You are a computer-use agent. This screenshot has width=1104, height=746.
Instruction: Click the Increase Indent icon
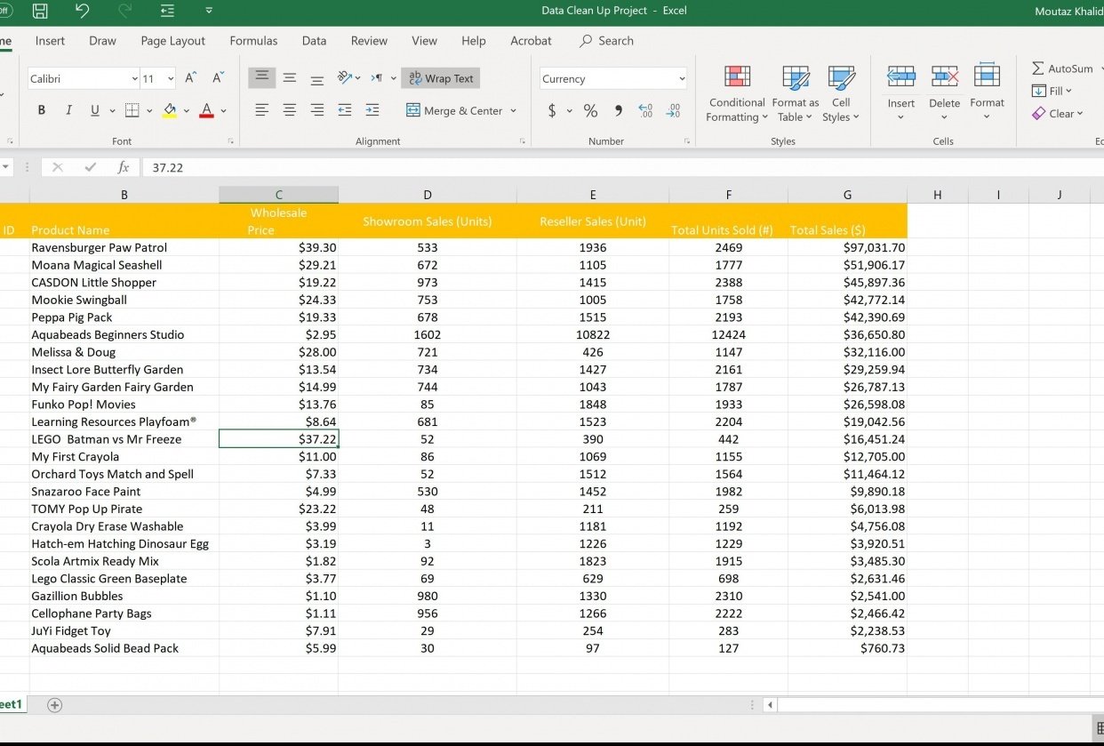(x=372, y=110)
